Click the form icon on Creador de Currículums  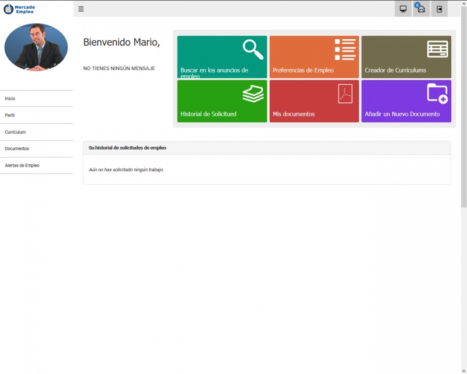(437, 49)
